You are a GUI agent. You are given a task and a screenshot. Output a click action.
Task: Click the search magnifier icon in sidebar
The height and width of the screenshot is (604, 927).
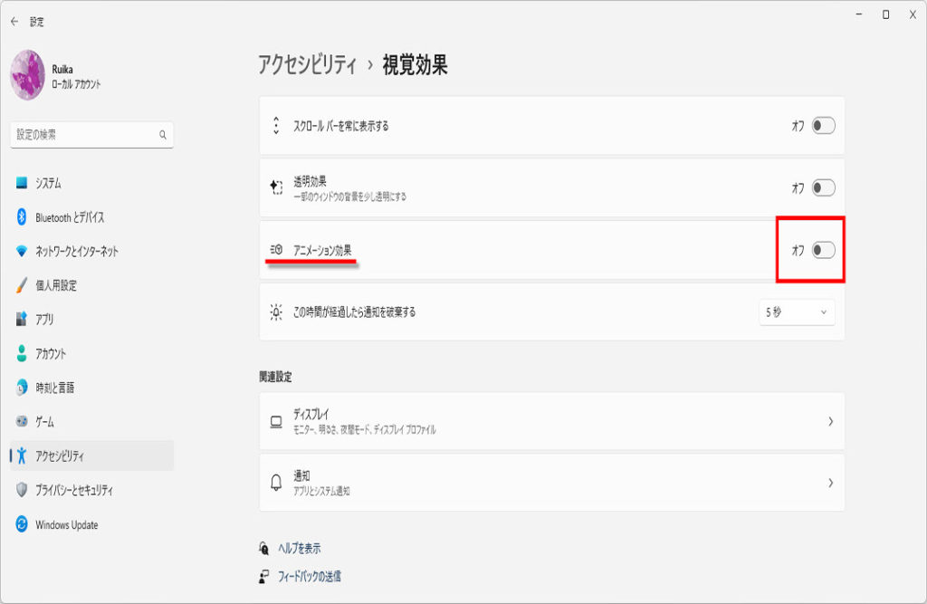pyautogui.click(x=163, y=135)
